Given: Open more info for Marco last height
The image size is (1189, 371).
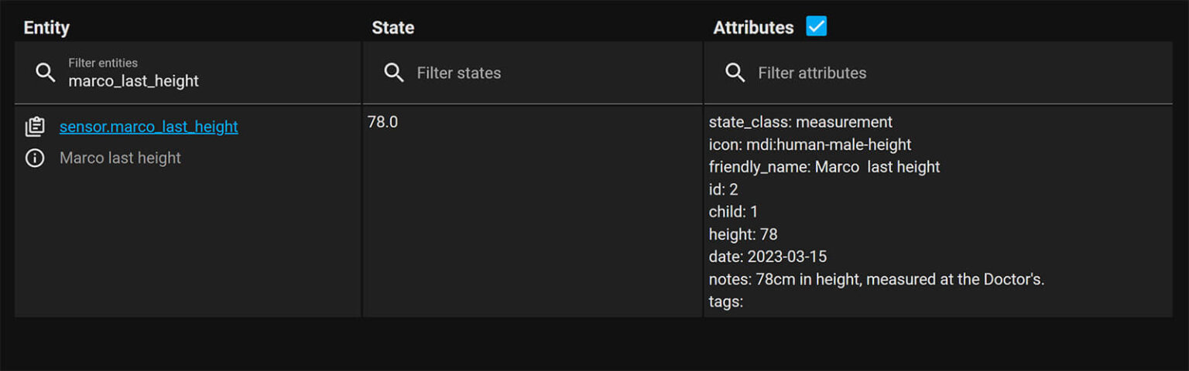Looking at the screenshot, I should [35, 158].
